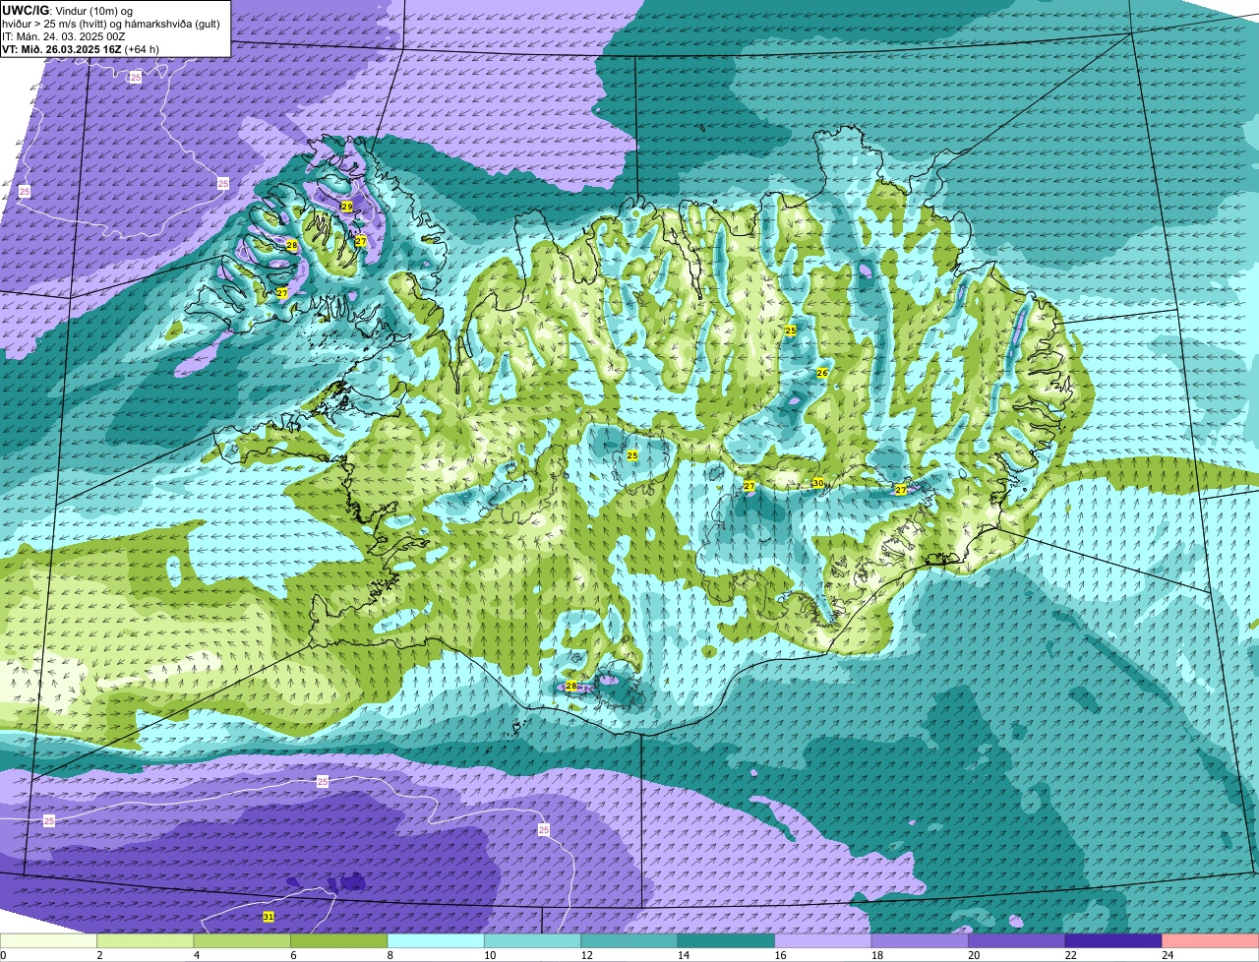Select the '(+64 h)' forecast offset text
This screenshot has width=1259, height=962.
142,49
